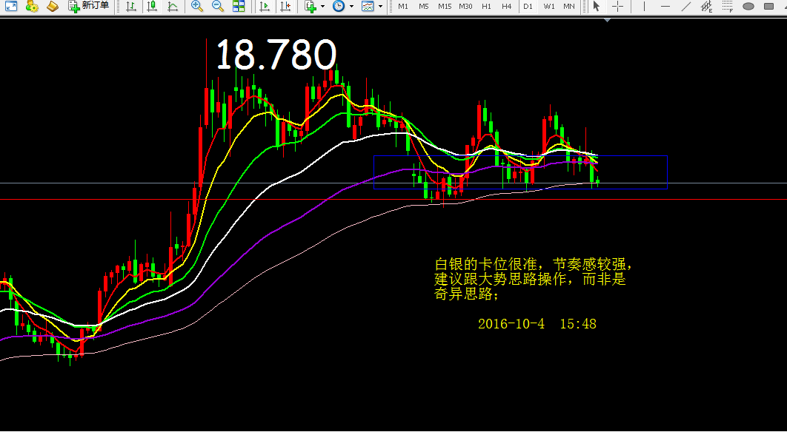The image size is (787, 432).
Task: Switch chart to candlesticks view
Action: click(152, 6)
